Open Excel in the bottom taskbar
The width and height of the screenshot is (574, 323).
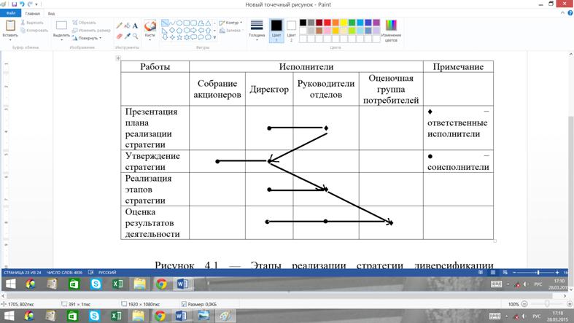click(x=117, y=316)
